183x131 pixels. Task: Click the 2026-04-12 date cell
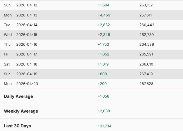(27, 5)
